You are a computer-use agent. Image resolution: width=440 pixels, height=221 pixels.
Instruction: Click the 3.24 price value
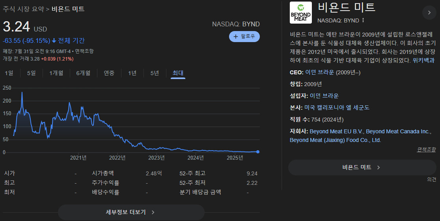(x=16, y=27)
